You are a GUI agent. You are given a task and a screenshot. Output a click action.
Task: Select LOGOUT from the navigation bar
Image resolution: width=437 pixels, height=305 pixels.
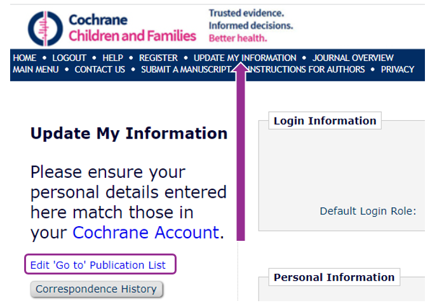click(x=69, y=58)
